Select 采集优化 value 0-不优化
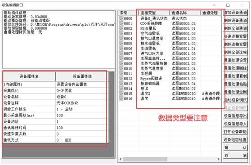Screen dimensions: 251x165 pyautogui.click(x=82, y=90)
